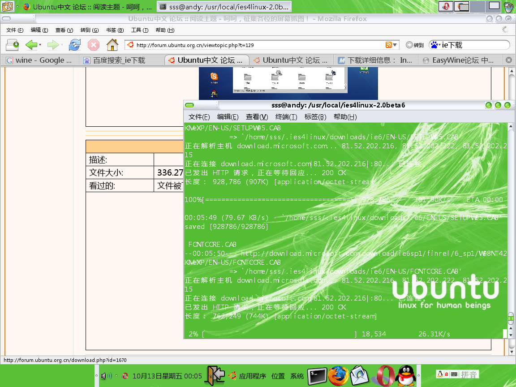The width and height of the screenshot is (516, 387).
Task: Open Firefox 转到(G) menu
Action: click(x=90, y=30)
